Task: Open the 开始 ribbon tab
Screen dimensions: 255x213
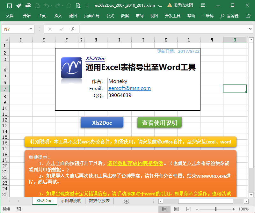Action: [x=26, y=16]
